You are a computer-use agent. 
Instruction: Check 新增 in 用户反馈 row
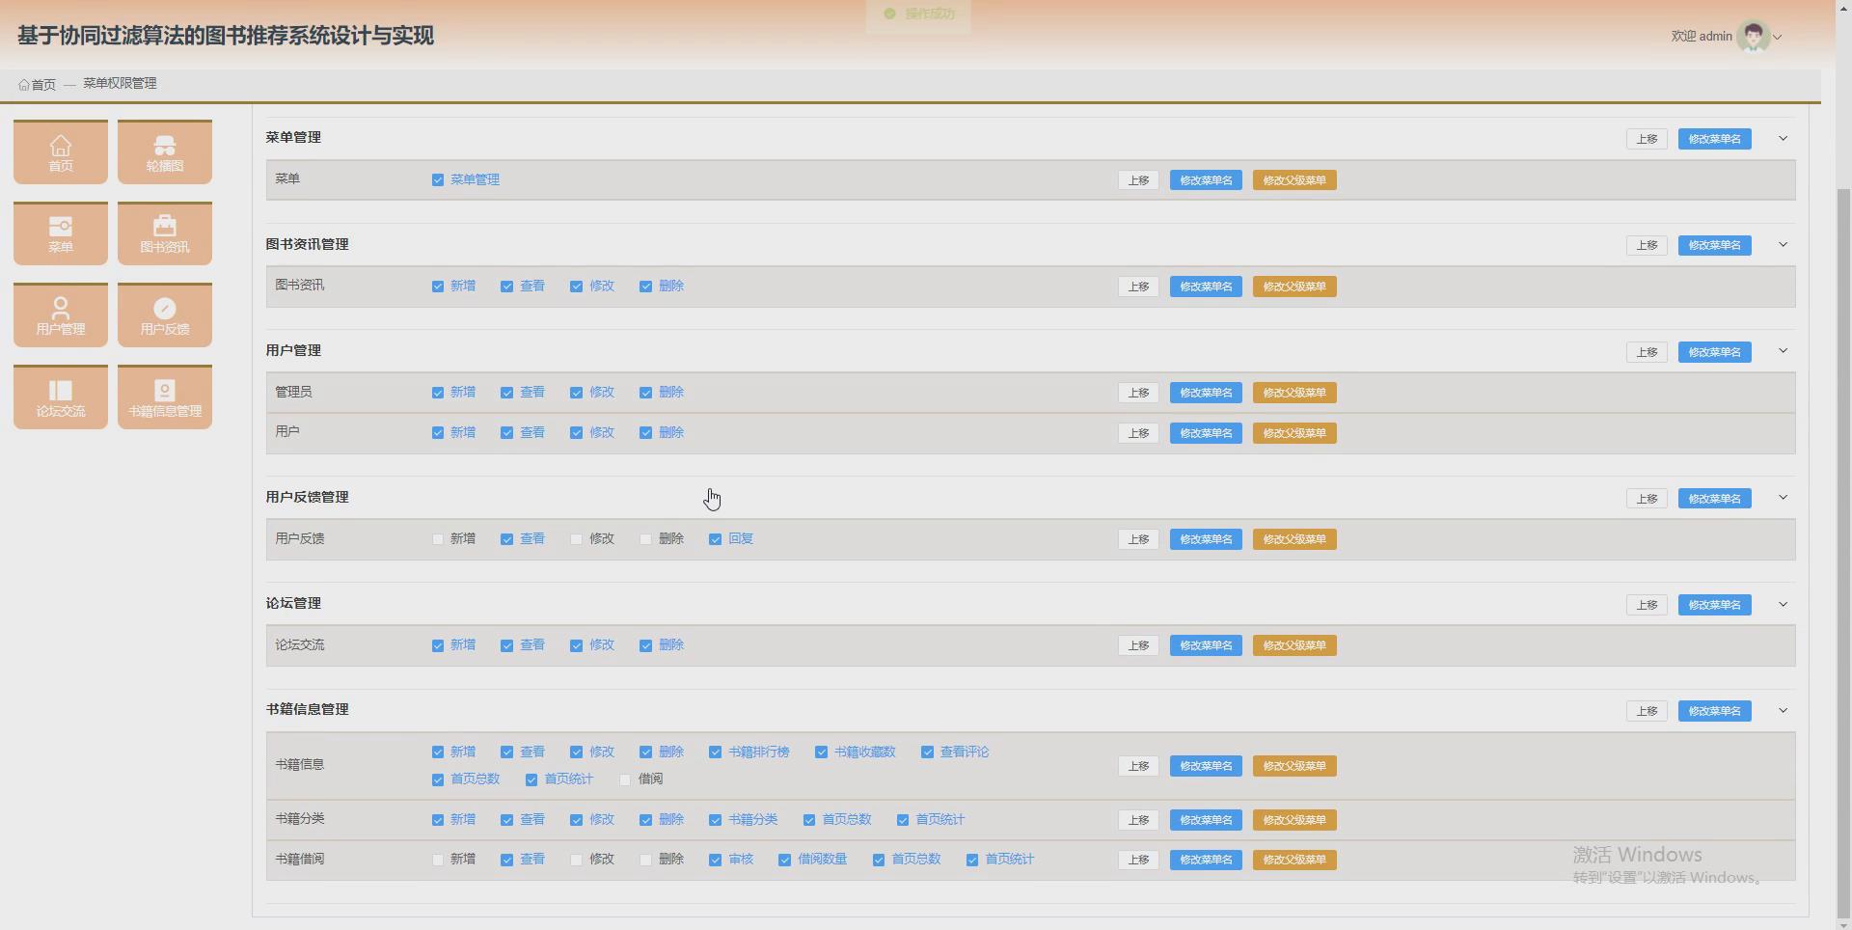pyautogui.click(x=438, y=539)
